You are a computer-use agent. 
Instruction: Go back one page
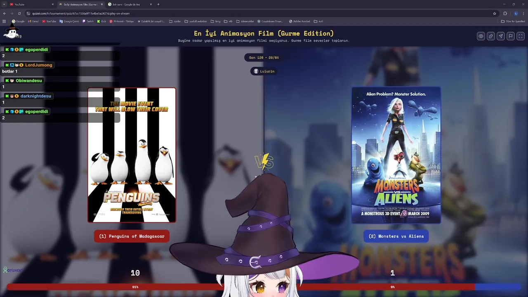[5, 13]
